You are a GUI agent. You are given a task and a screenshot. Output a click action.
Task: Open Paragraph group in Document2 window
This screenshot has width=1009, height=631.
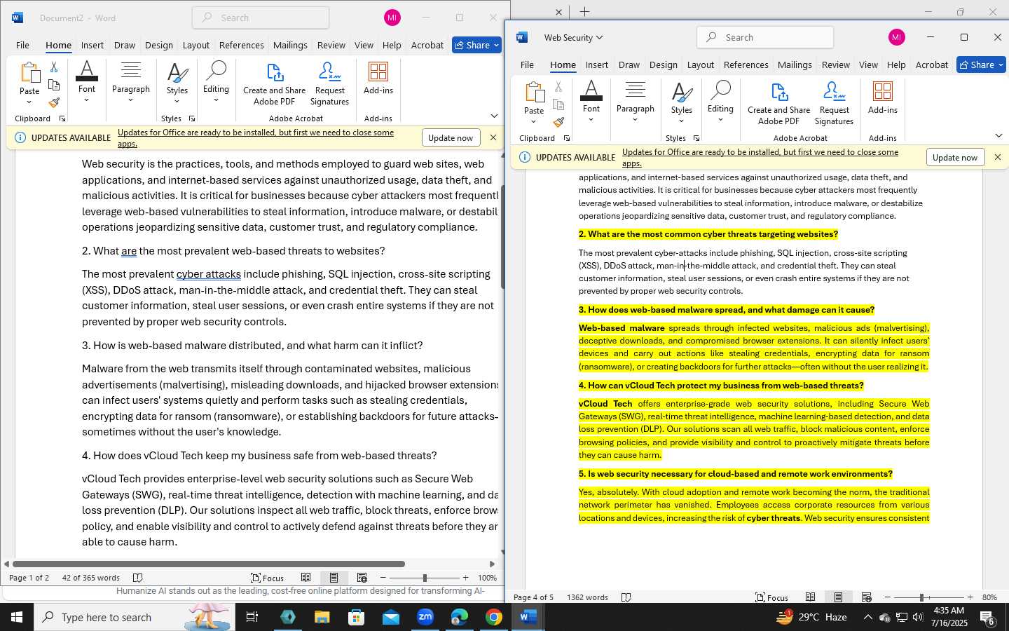click(130, 81)
